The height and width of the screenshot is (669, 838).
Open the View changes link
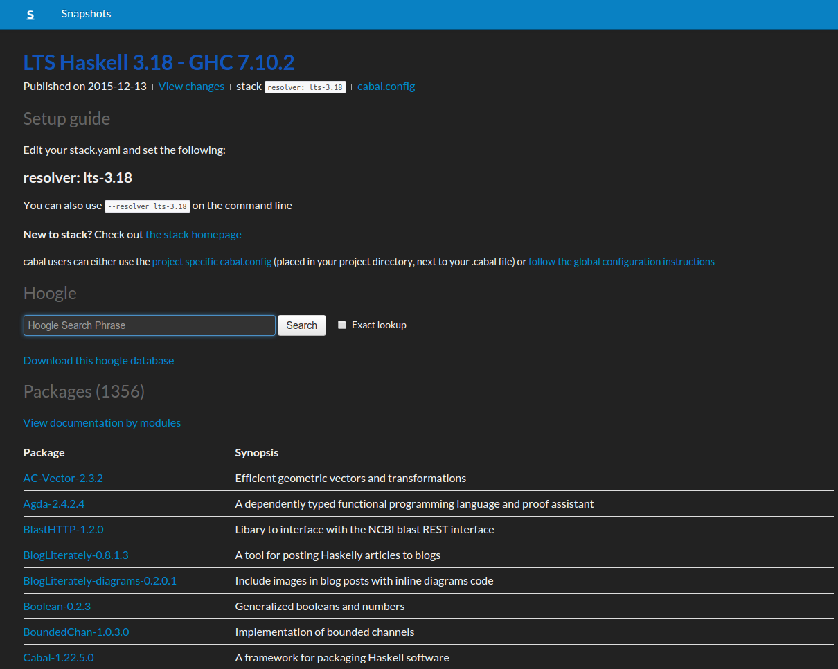point(191,87)
